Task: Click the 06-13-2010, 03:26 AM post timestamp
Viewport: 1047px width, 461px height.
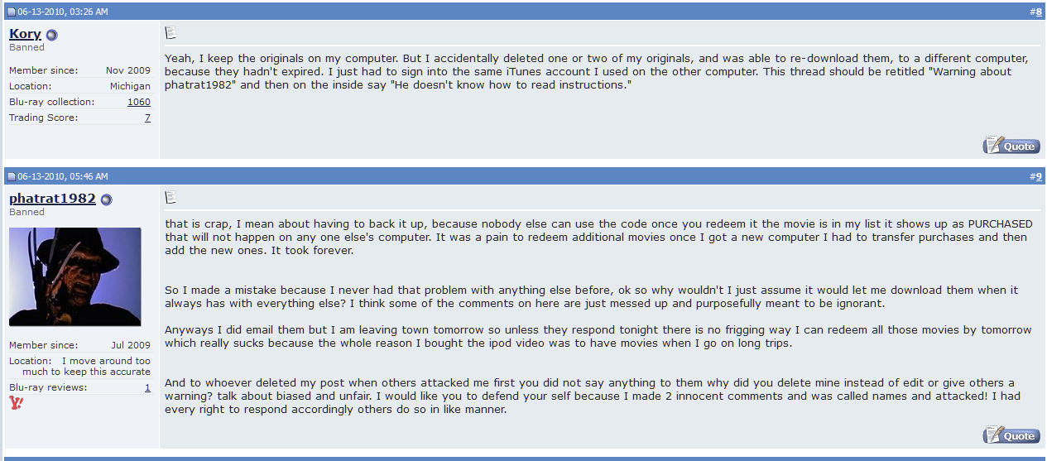Action: tap(63, 12)
